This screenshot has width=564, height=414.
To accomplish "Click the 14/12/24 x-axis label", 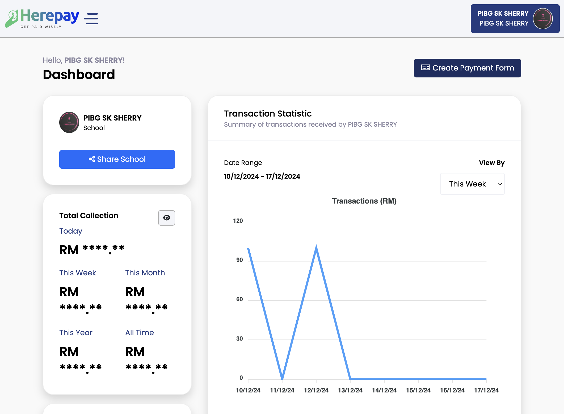I will pyautogui.click(x=384, y=390).
